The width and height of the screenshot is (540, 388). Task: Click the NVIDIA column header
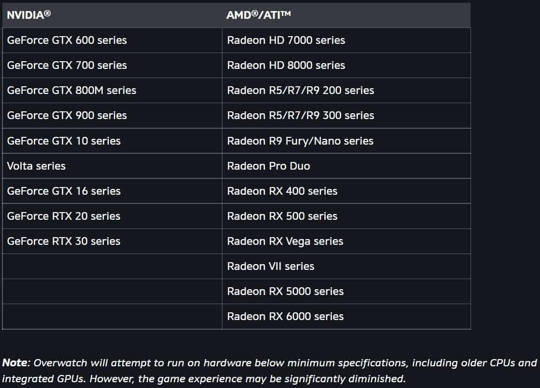click(x=29, y=15)
